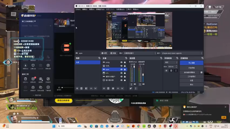Pop out the sources dock panel
The image size is (230, 129).
pos(126,58)
